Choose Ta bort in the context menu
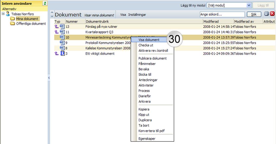The width and height of the screenshot is (276, 144). click(x=144, y=126)
